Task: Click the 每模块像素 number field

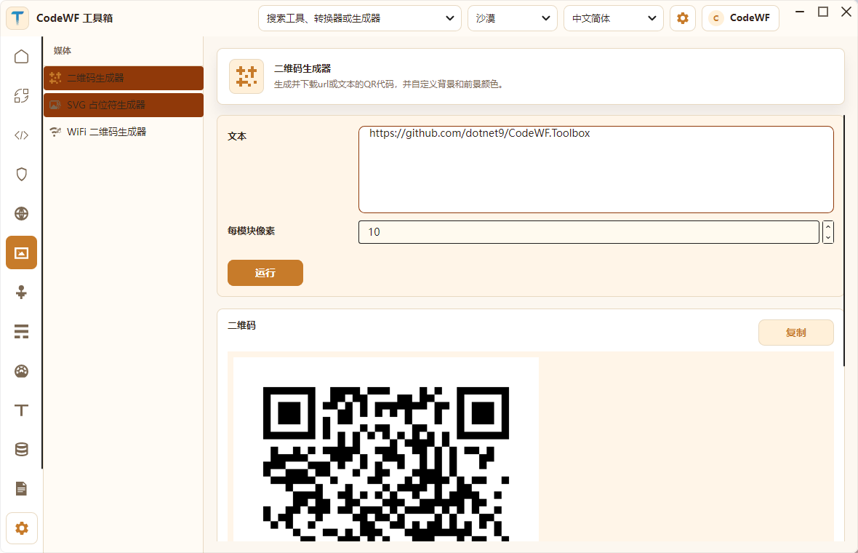Action: (589, 232)
